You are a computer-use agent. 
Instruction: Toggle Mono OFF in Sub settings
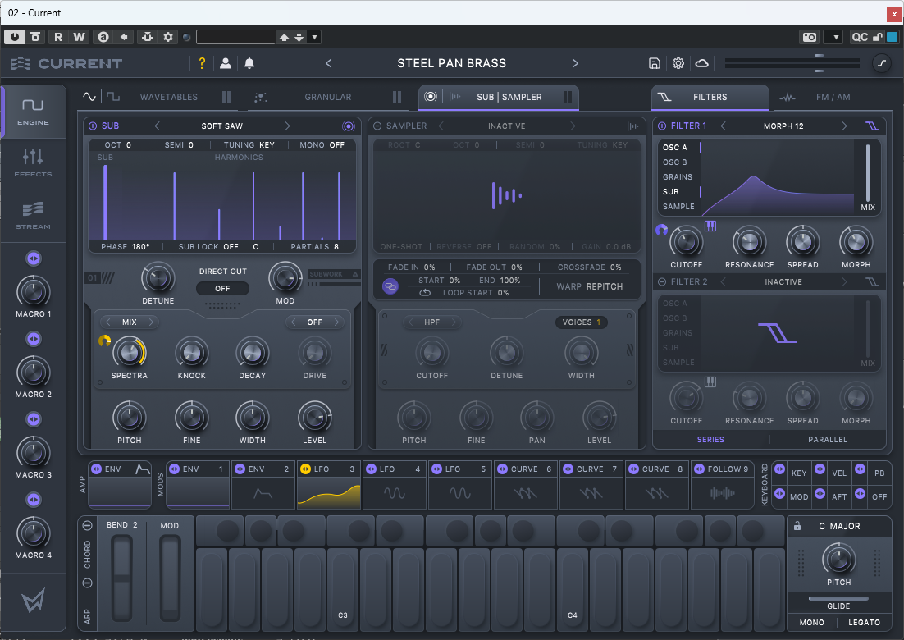click(x=322, y=144)
